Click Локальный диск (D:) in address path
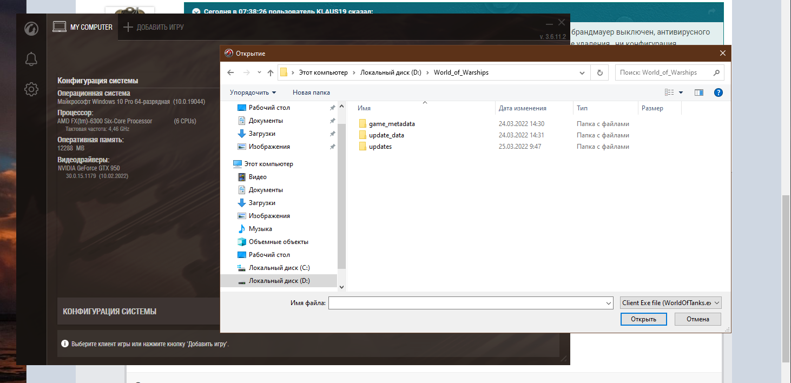 click(x=391, y=72)
